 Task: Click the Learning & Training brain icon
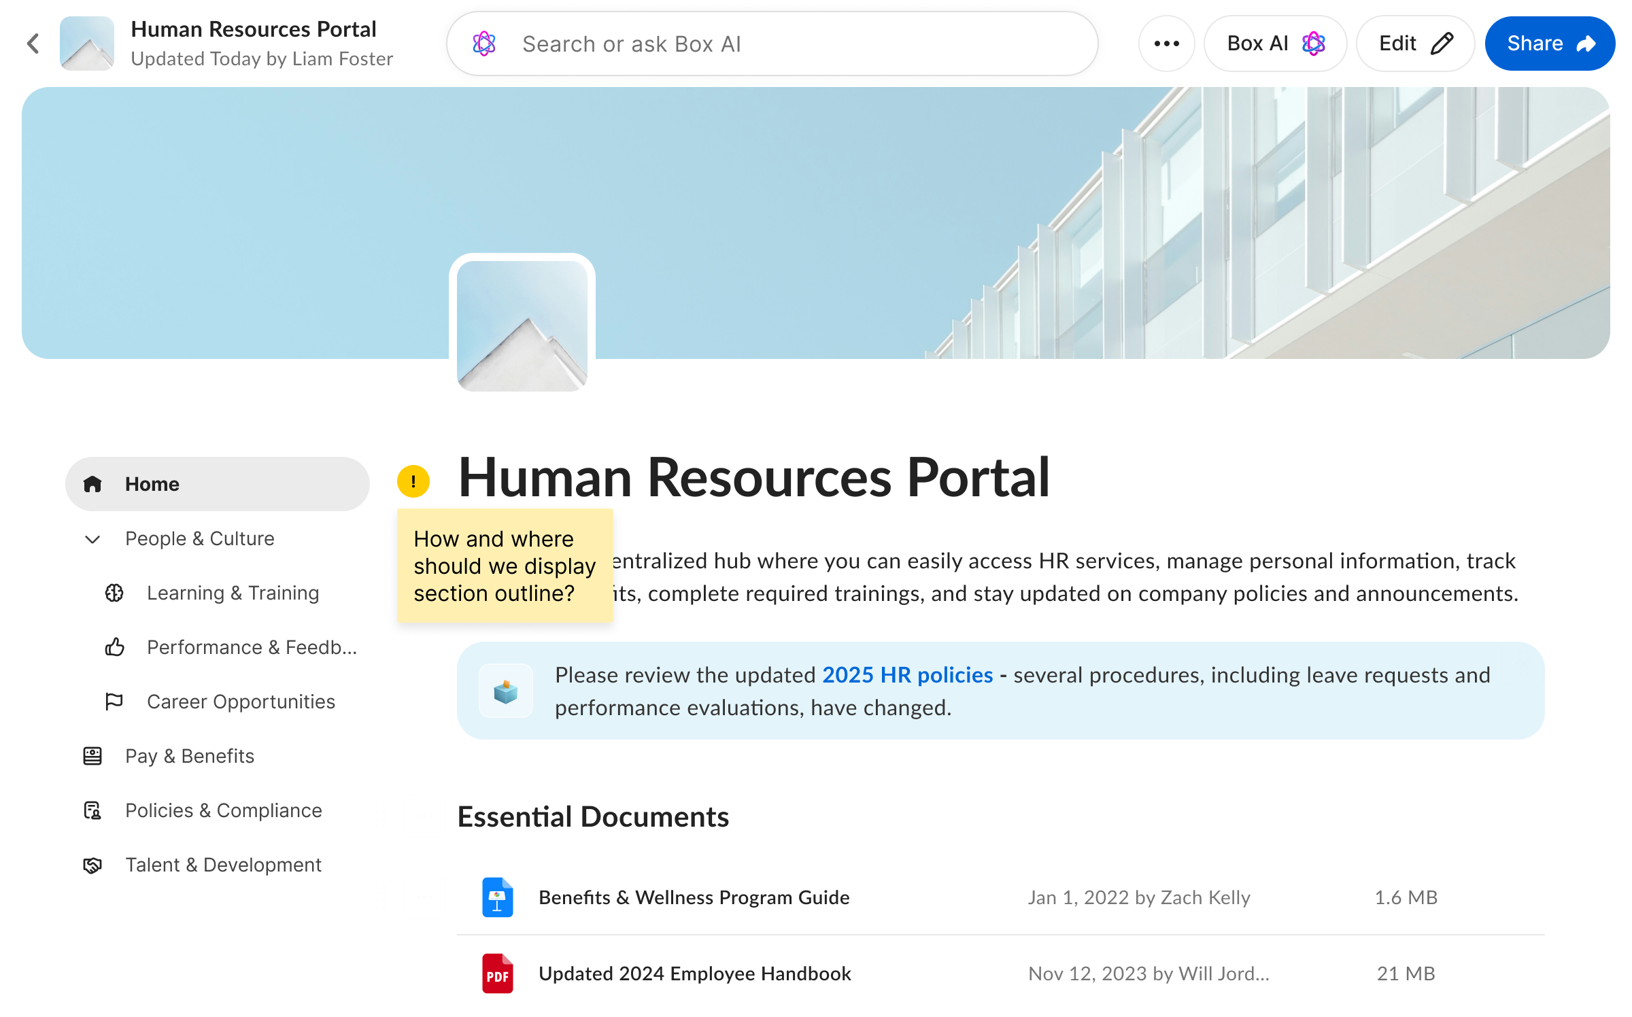[x=114, y=593]
